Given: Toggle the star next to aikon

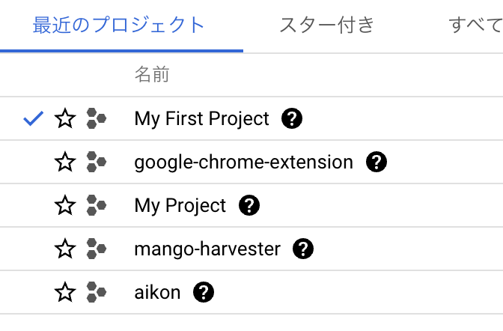Looking at the screenshot, I should tap(65, 292).
